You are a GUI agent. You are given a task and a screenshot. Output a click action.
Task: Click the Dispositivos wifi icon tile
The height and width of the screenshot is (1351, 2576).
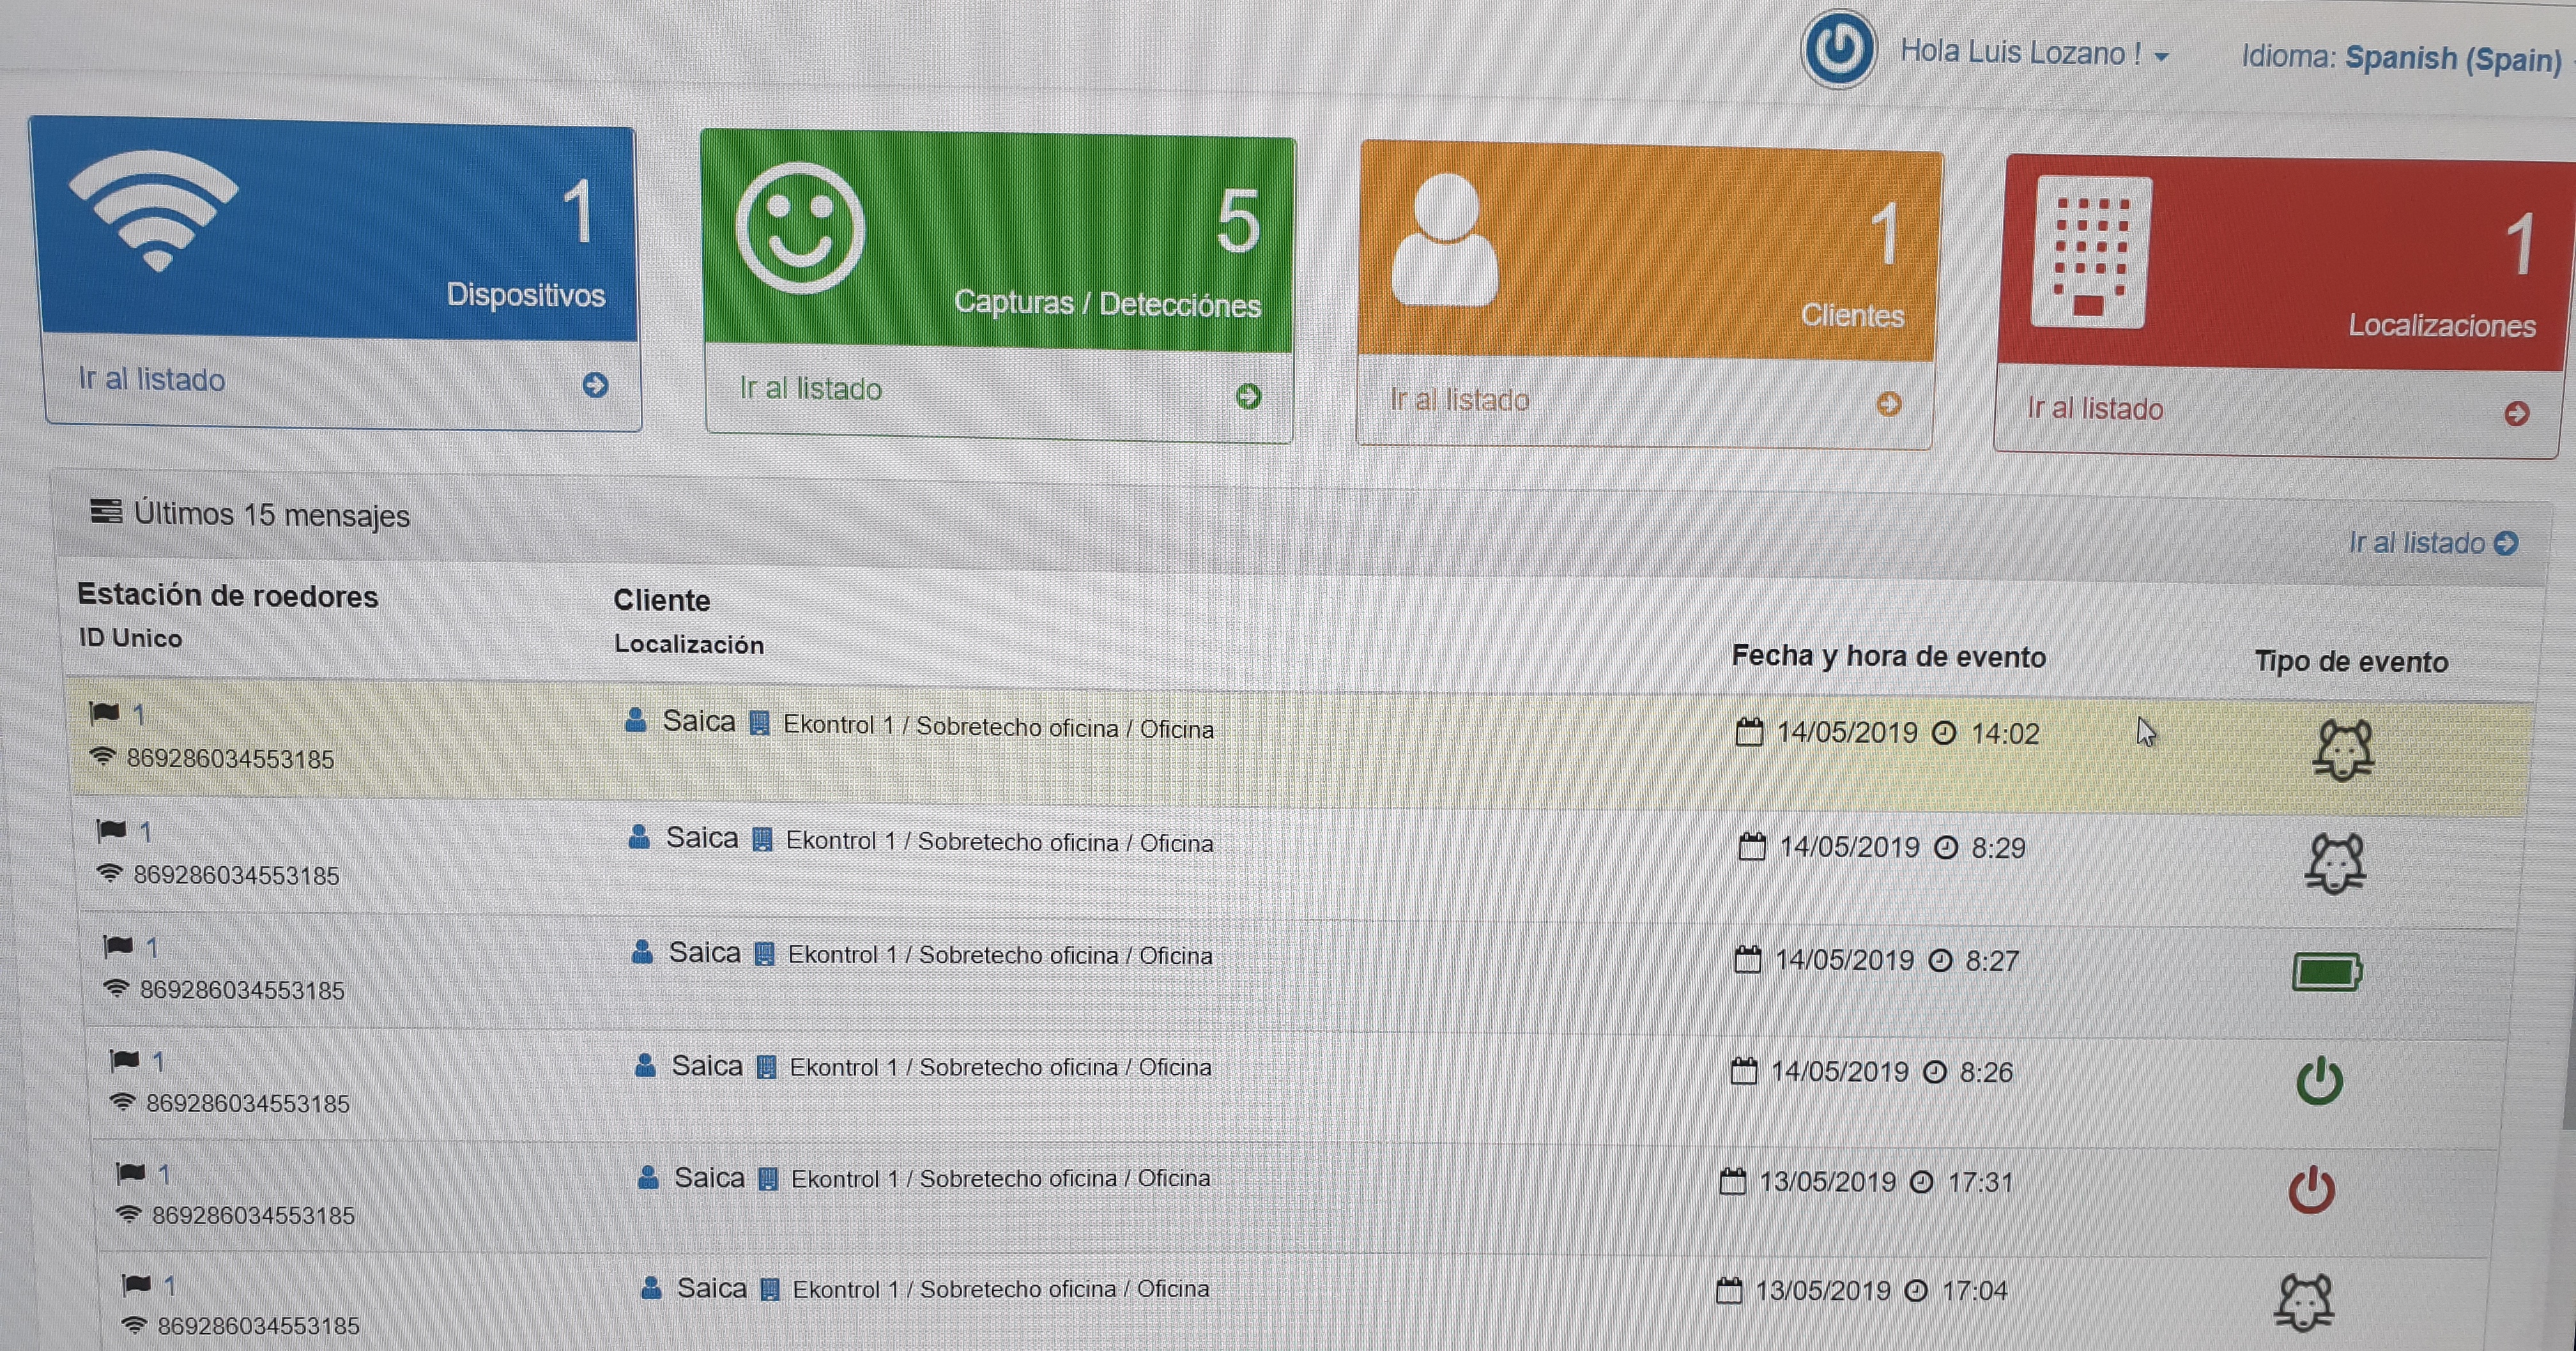(x=153, y=211)
